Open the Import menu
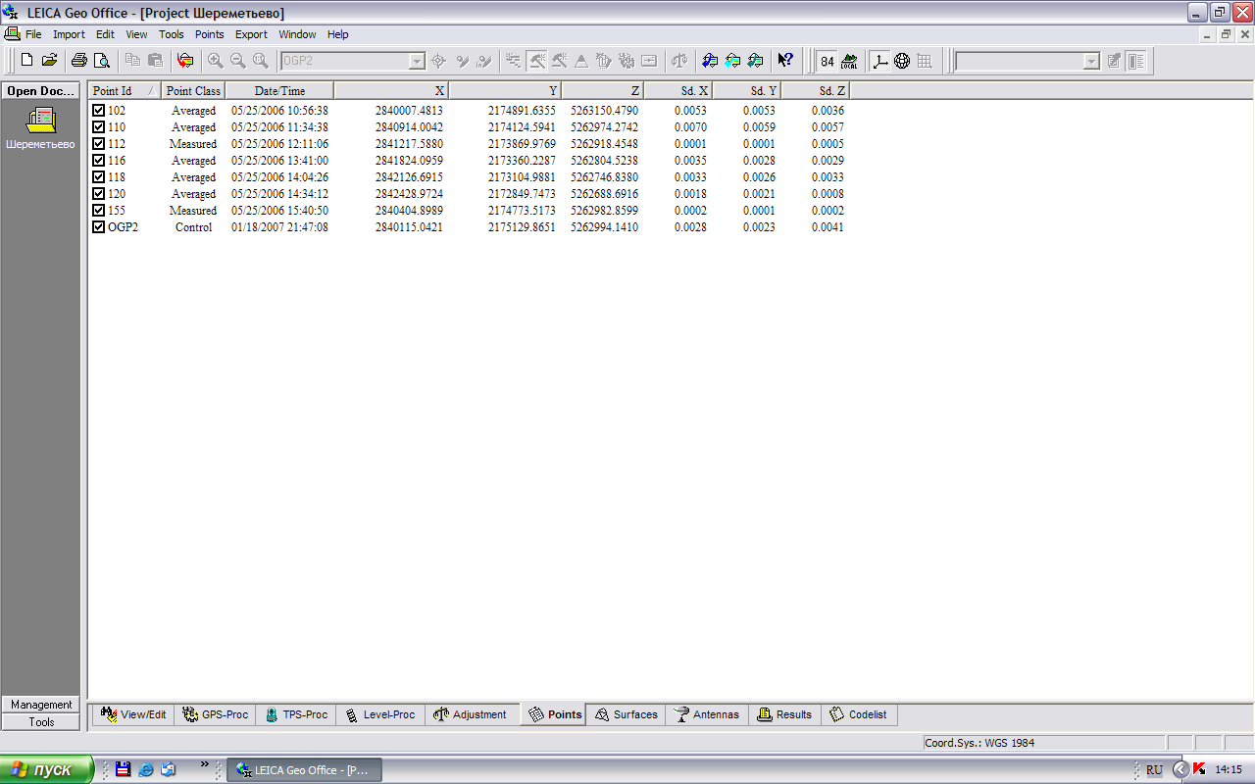1255x784 pixels. [x=69, y=34]
